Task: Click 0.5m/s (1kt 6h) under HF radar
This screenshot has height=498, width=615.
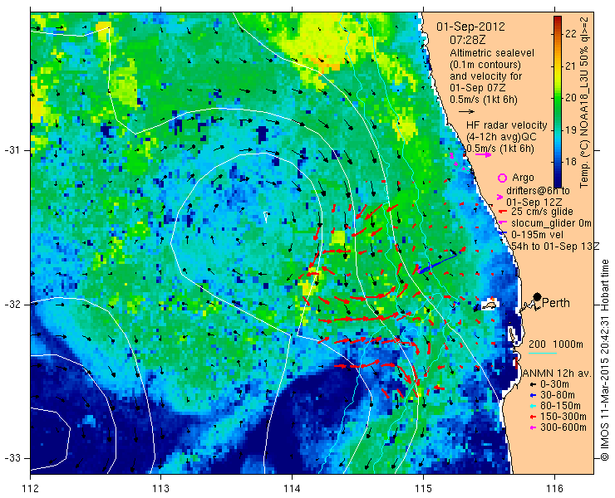Action: point(500,149)
